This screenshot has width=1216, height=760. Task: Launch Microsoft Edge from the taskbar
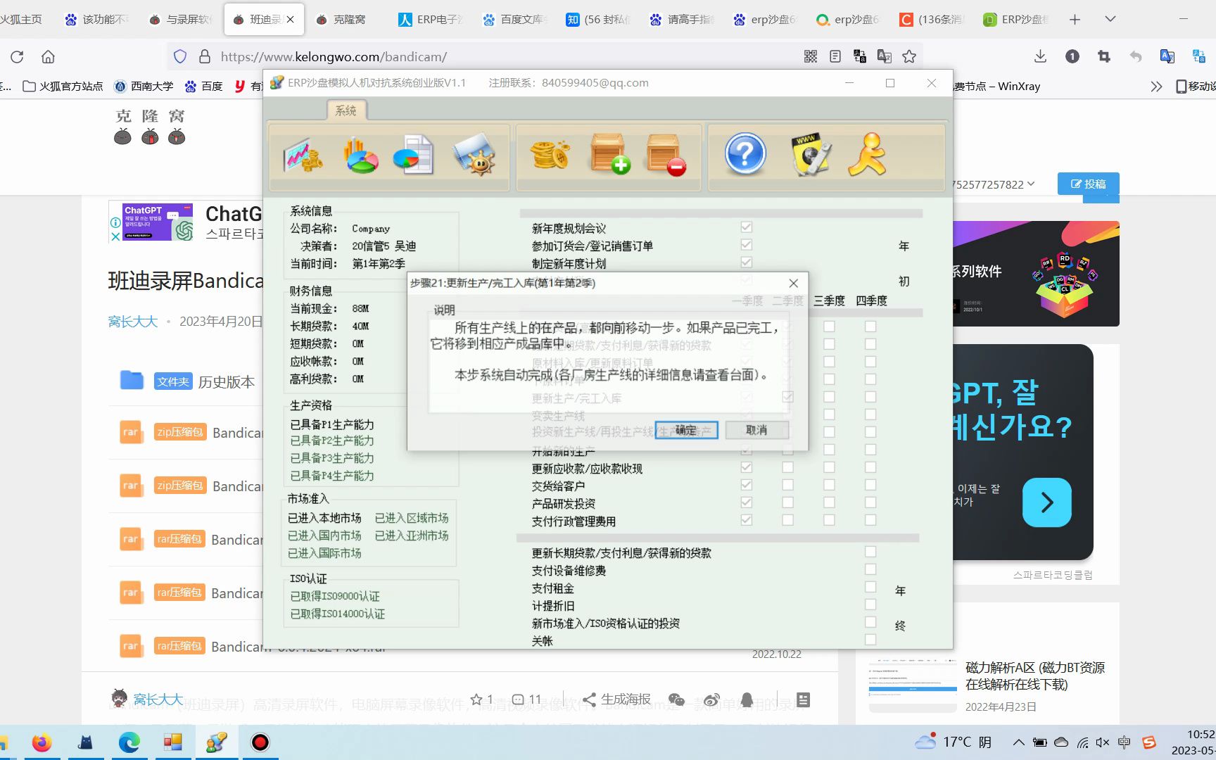pos(129,742)
